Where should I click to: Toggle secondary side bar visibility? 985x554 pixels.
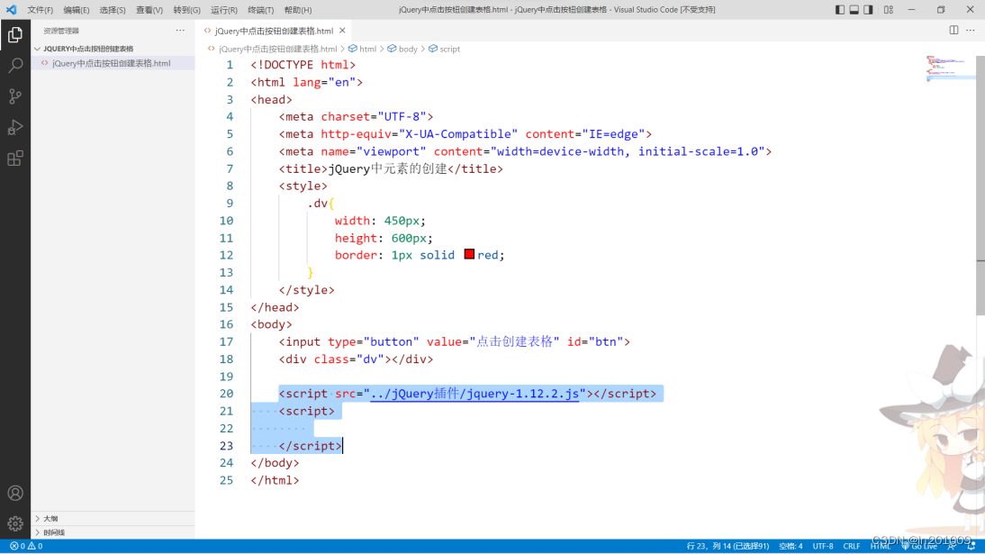pos(868,9)
